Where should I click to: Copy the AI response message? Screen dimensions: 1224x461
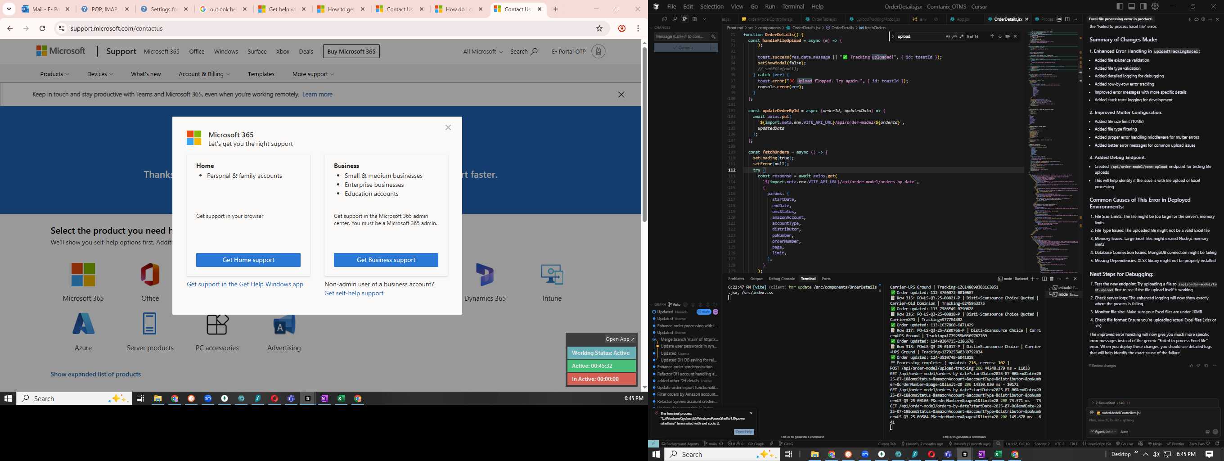tap(1207, 366)
